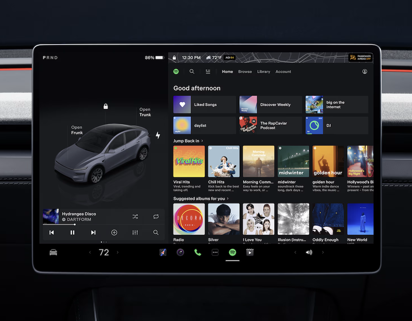Switch to the Library tab
The image size is (412, 321).
tap(264, 72)
